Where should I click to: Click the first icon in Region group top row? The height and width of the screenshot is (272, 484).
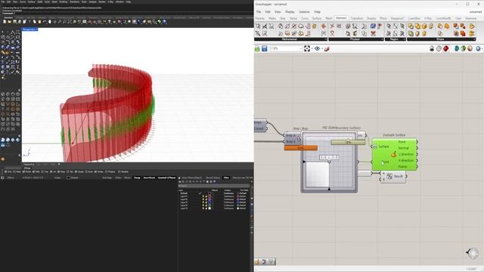[389, 26]
